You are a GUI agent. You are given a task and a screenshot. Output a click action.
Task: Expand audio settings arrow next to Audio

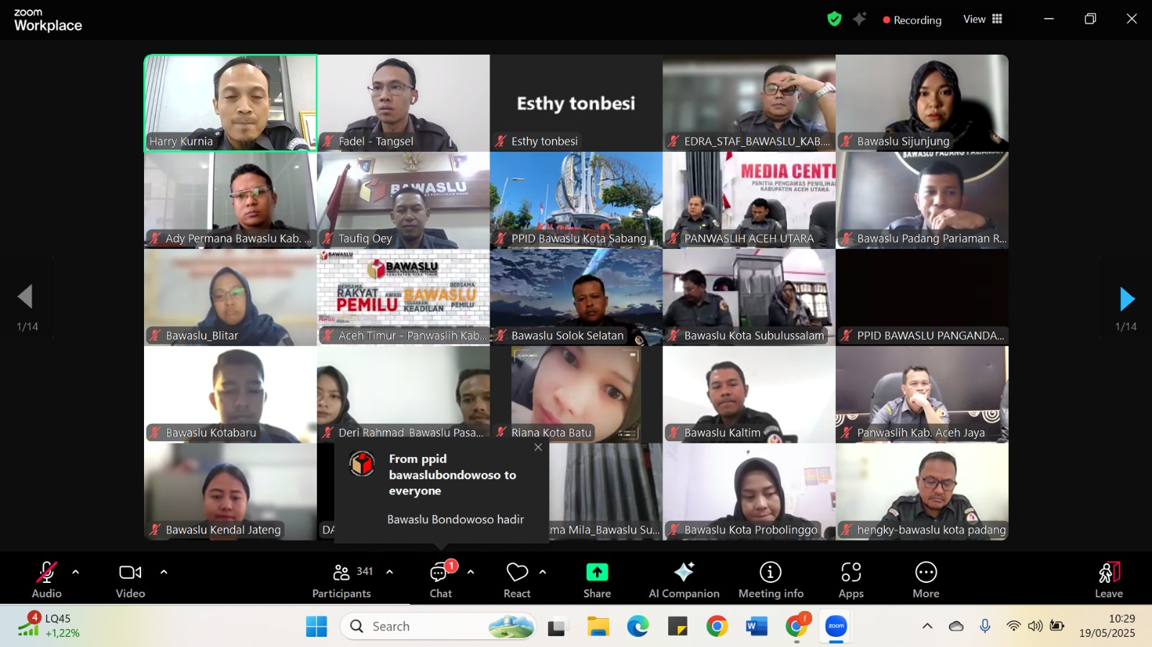pos(76,572)
